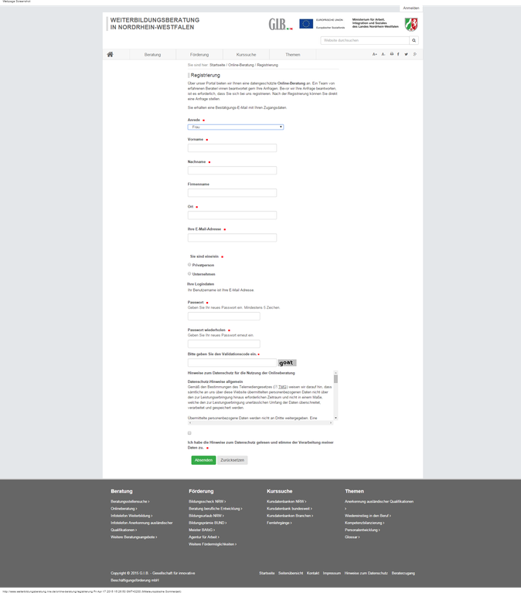Tick the Datenschutz consent checkbox

pos(189,433)
